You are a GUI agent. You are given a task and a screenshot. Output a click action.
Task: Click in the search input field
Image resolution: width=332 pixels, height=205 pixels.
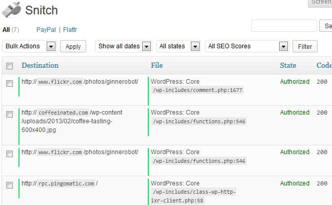click(x=284, y=26)
